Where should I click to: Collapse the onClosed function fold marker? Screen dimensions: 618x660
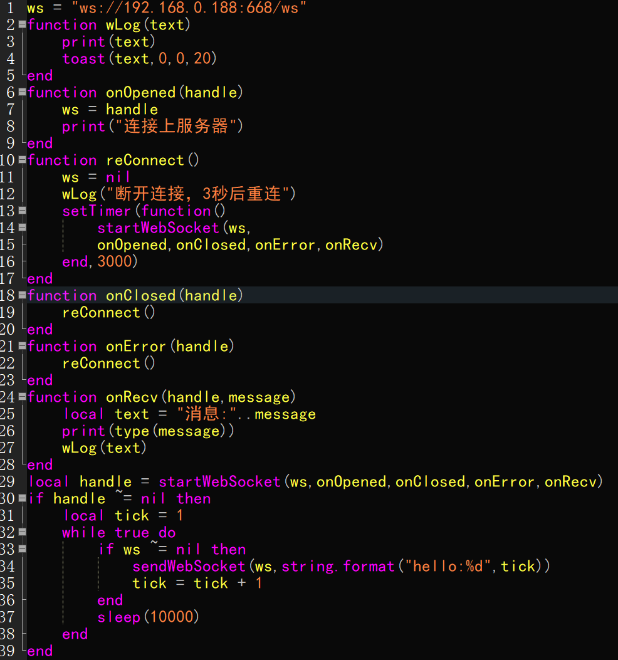click(23, 295)
